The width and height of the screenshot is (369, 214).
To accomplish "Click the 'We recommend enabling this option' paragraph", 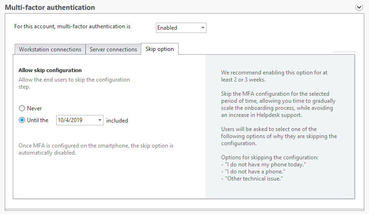I will (x=274, y=76).
